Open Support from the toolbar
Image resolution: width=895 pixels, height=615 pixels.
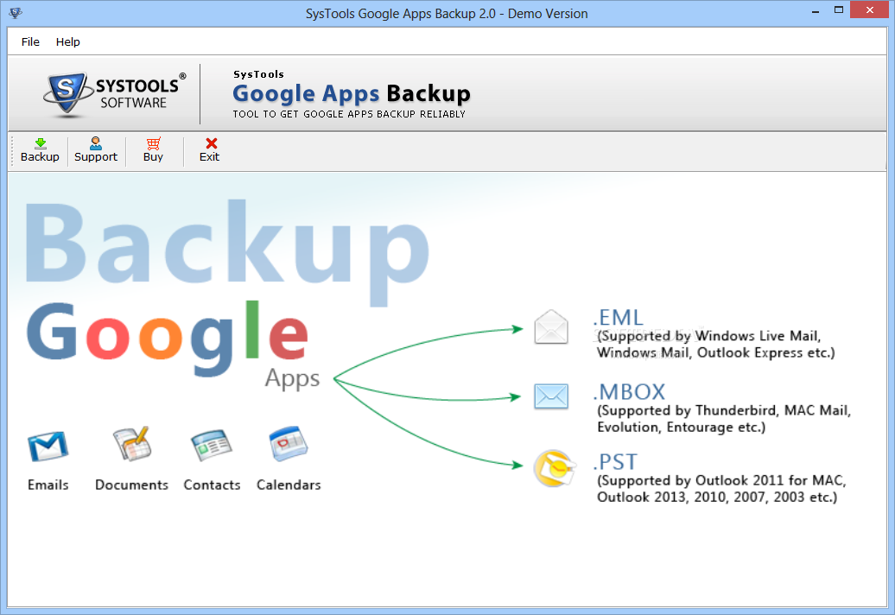click(96, 150)
